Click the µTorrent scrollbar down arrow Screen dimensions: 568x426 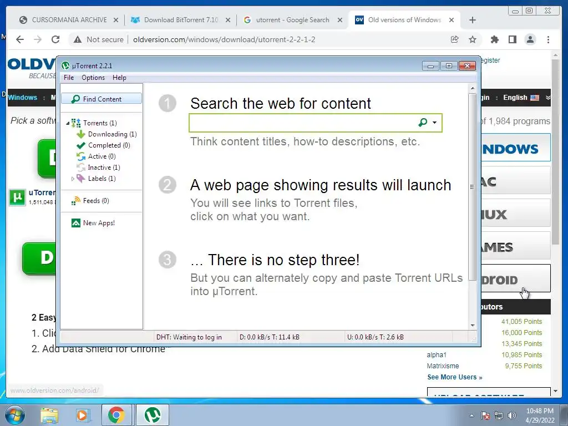[x=472, y=325]
